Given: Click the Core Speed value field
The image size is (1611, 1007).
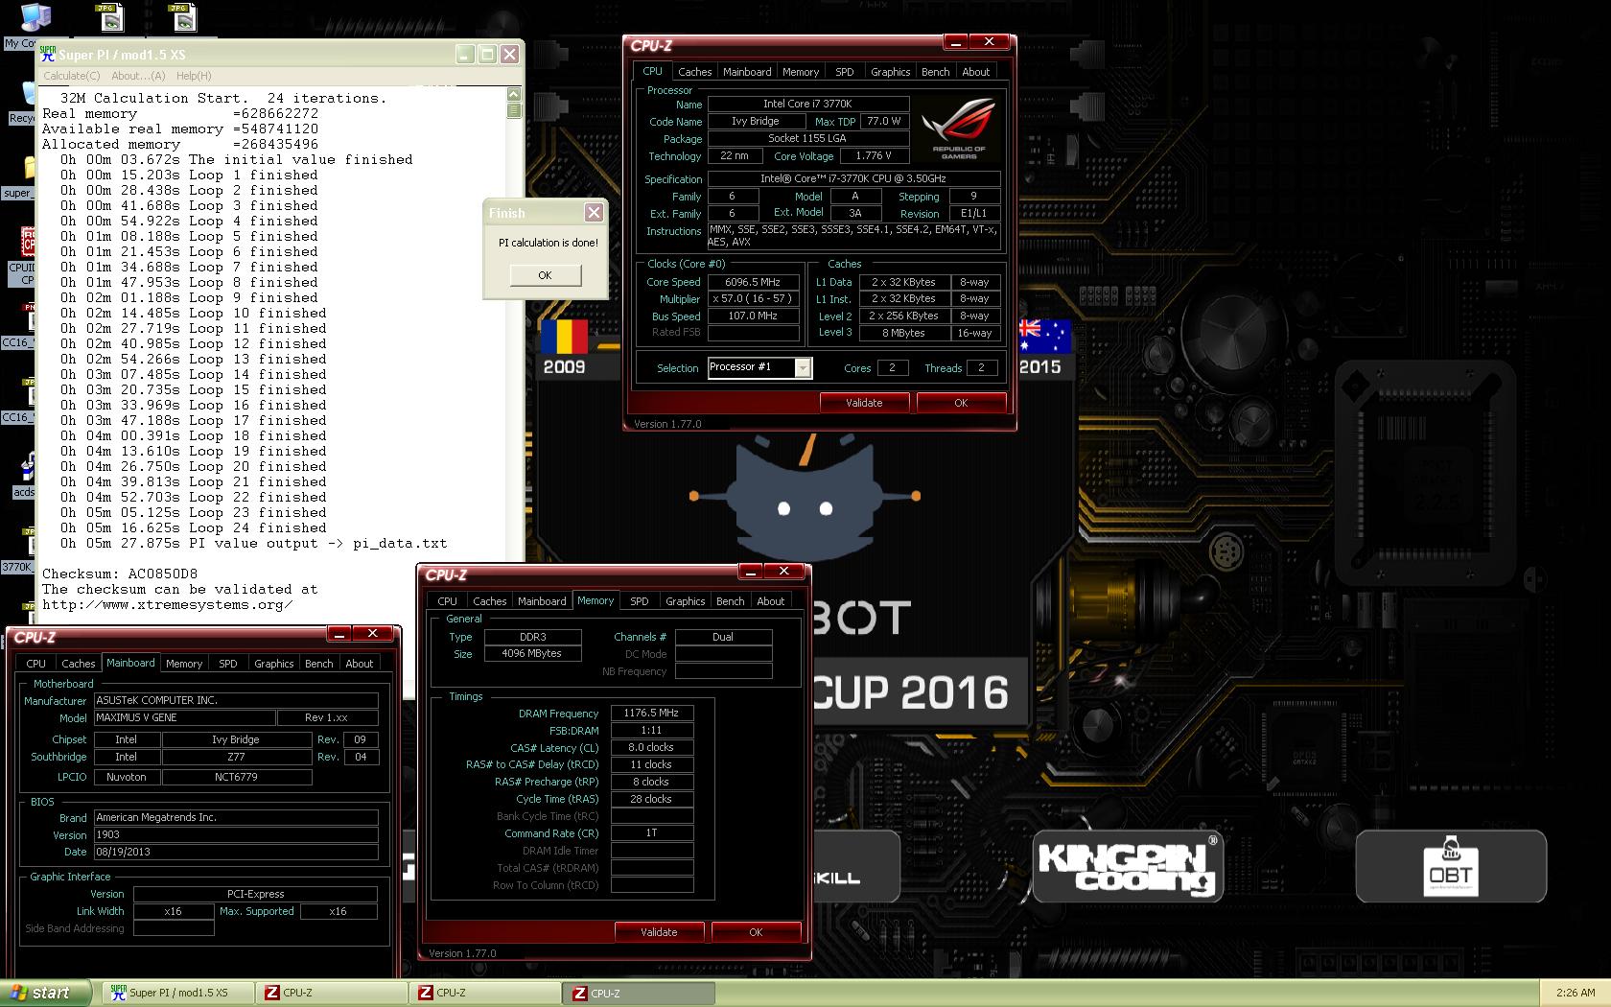Looking at the screenshot, I should tap(754, 282).
